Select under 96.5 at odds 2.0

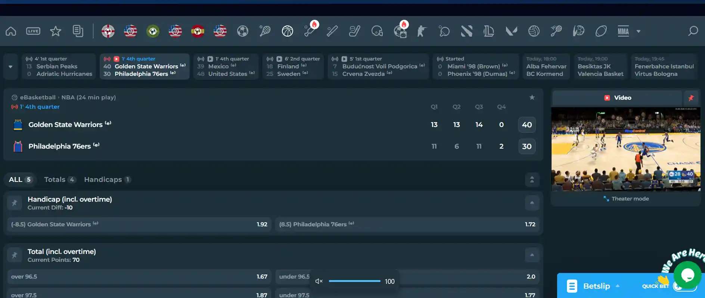coord(407,277)
